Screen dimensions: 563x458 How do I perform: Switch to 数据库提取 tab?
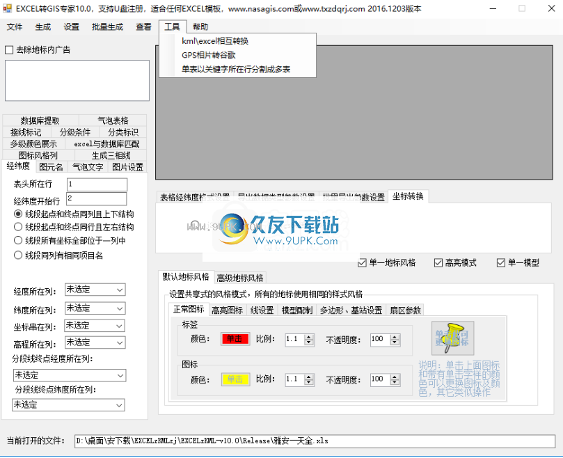[x=40, y=120]
